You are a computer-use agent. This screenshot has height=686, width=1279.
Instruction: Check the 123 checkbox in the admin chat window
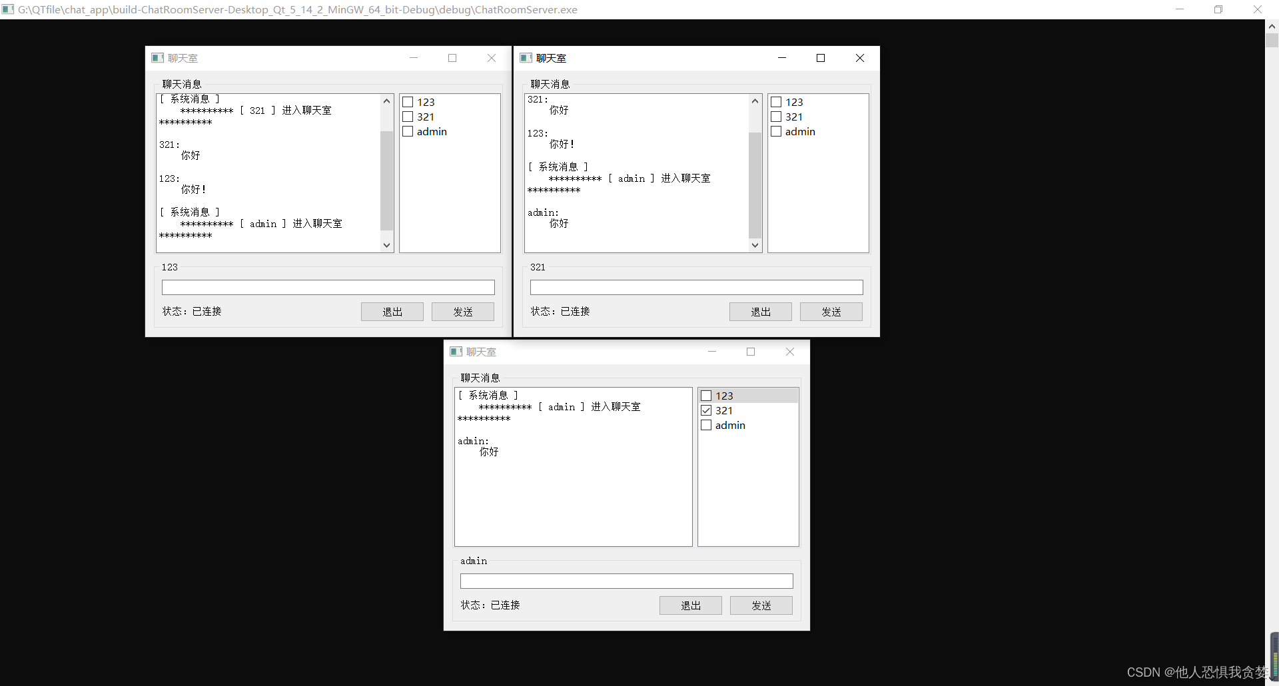pyautogui.click(x=706, y=396)
